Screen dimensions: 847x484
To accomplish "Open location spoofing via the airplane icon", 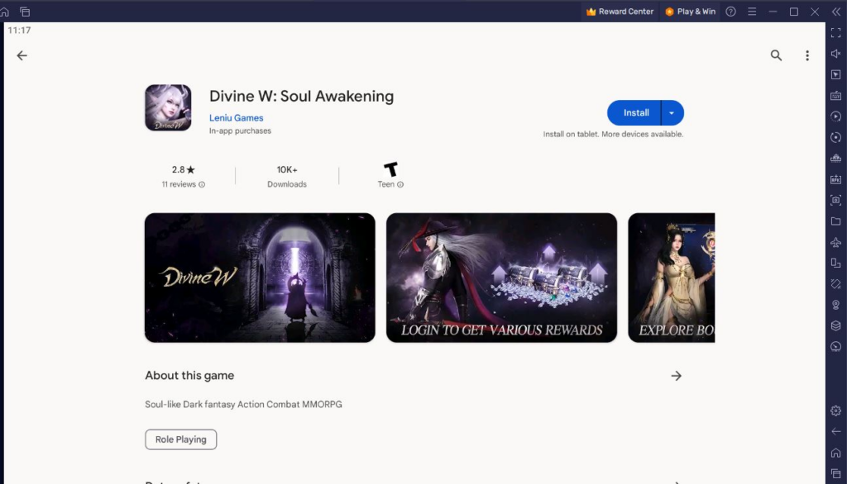I will click(x=835, y=240).
